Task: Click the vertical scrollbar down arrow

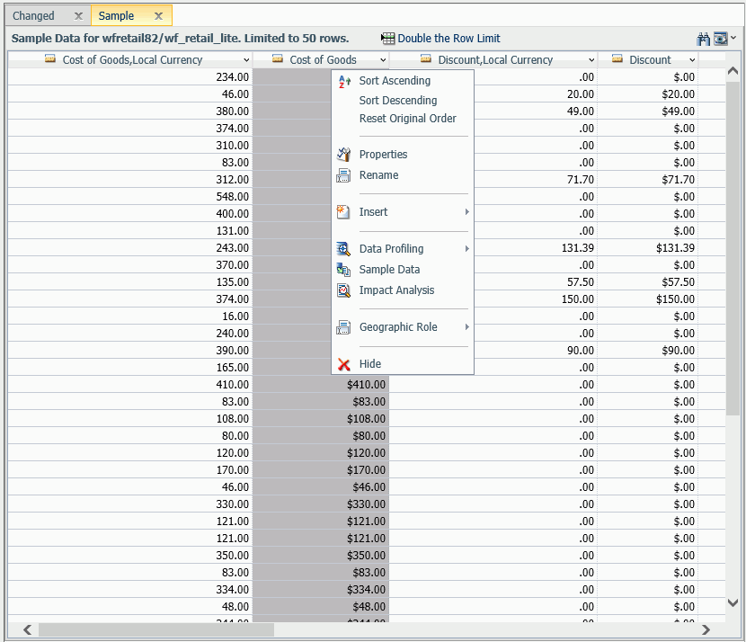Action: point(733,602)
